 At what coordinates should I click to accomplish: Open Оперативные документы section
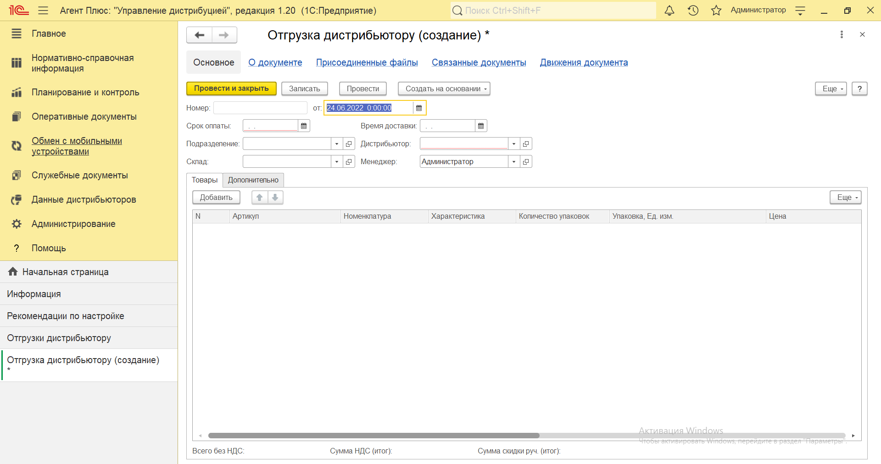(89, 116)
